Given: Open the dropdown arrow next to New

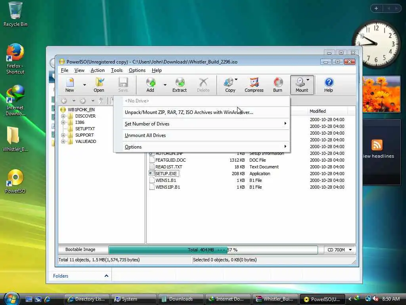Looking at the screenshot, I should (84, 85).
